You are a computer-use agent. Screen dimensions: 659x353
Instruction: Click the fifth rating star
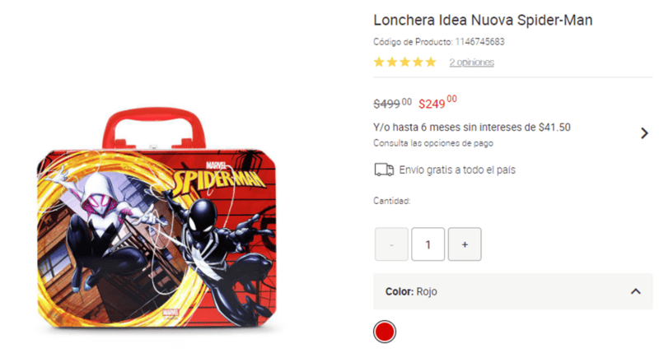pyautogui.click(x=431, y=63)
